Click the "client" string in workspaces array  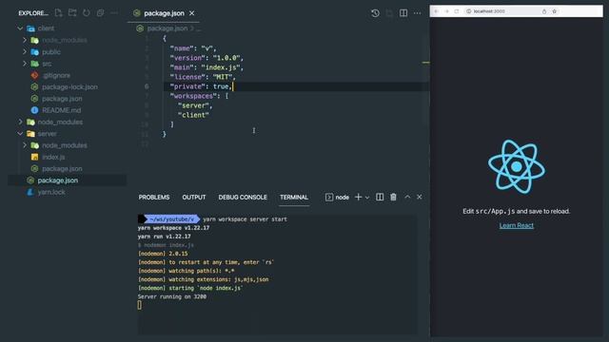[x=193, y=115]
